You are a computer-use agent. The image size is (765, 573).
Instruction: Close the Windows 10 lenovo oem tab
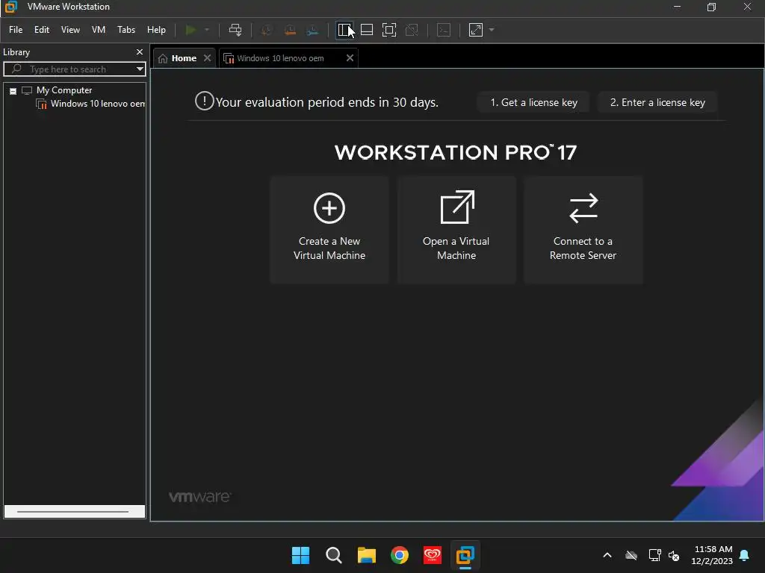[x=350, y=58]
